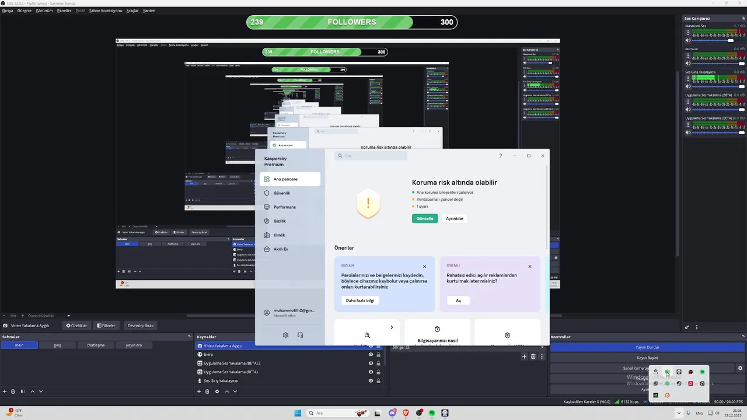Select Video Yakalama Aygıtı source row

click(289, 345)
